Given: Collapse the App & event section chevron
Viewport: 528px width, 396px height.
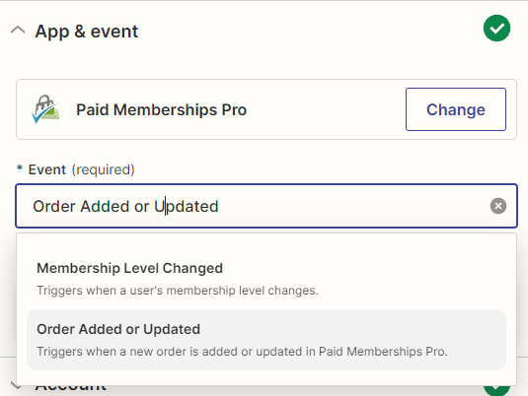Looking at the screenshot, I should (18, 31).
